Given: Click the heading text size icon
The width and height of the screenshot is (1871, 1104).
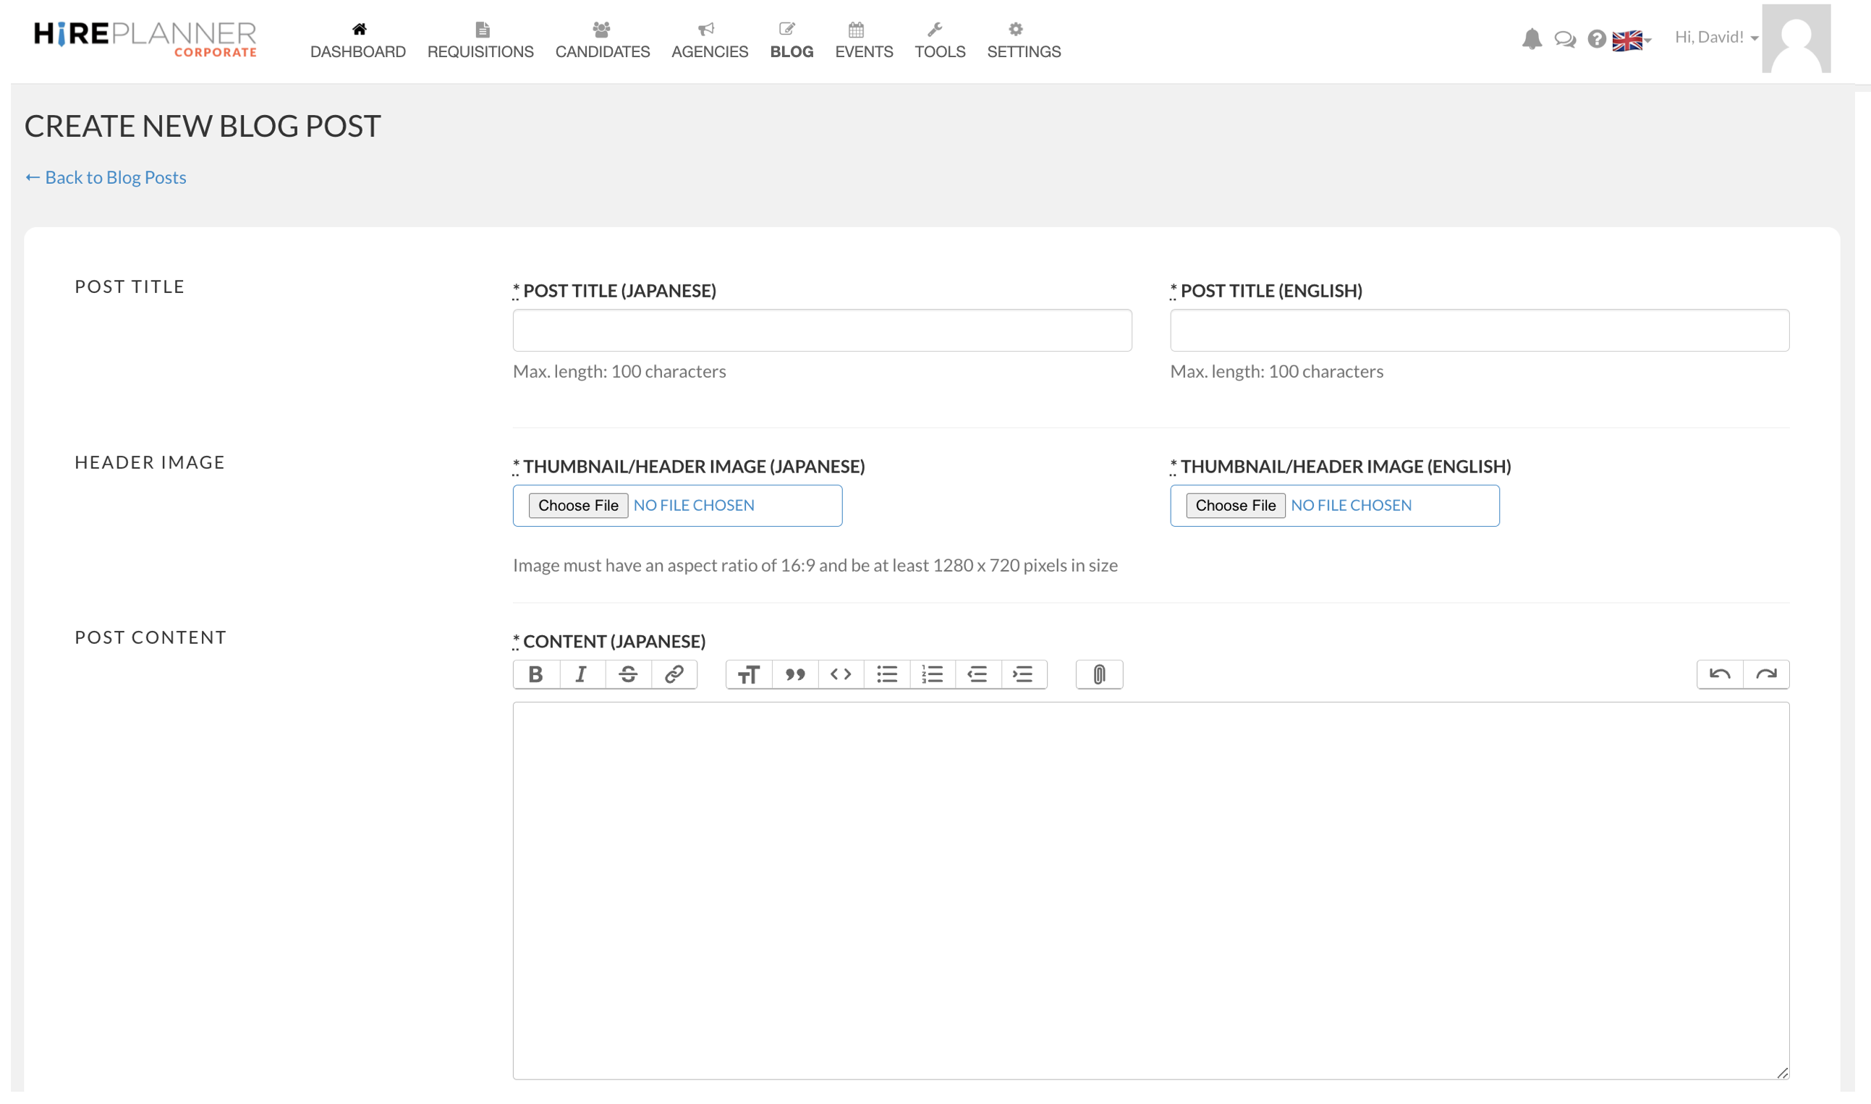Looking at the screenshot, I should (748, 675).
